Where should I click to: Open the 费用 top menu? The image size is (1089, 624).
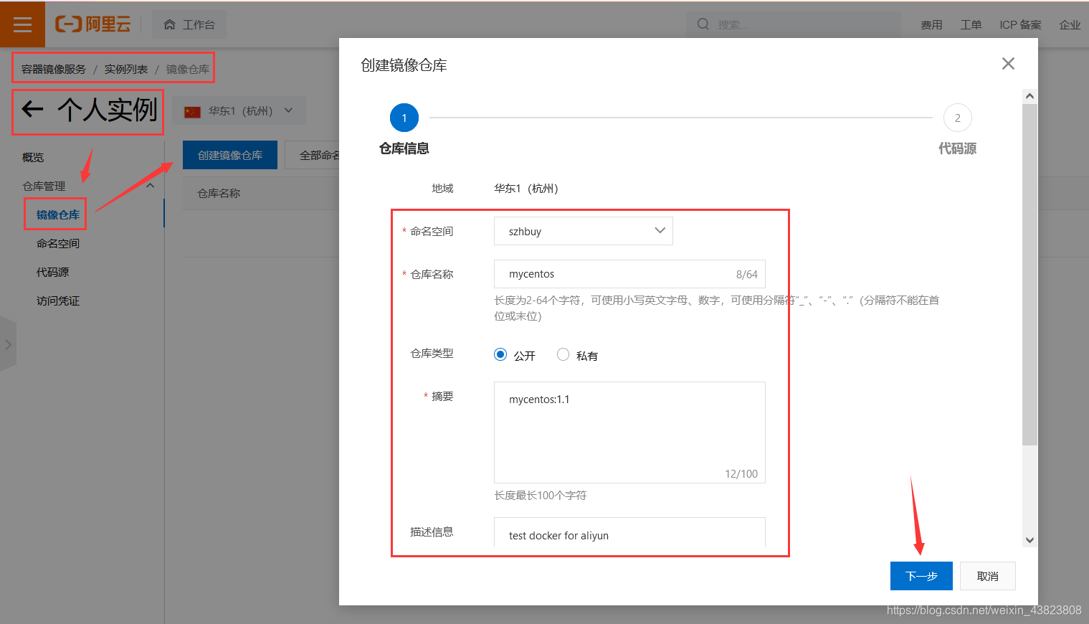pos(931,24)
